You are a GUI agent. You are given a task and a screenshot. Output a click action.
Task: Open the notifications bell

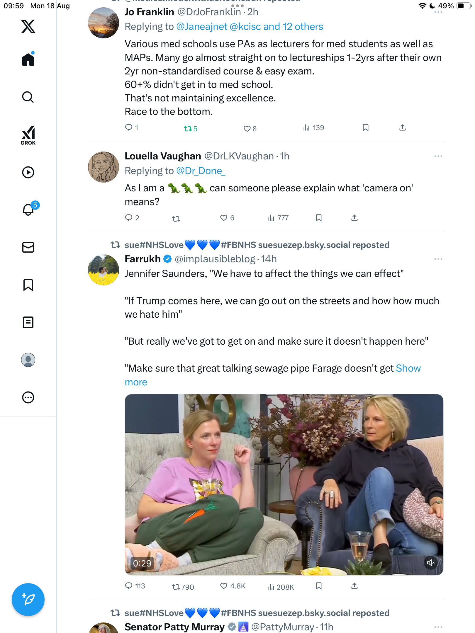(28, 210)
